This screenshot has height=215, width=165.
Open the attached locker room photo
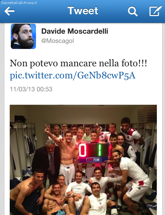pyautogui.click(x=83, y=160)
